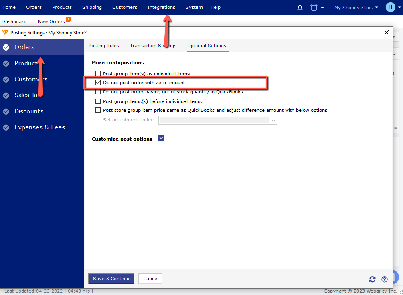The image size is (403, 295).
Task: Click the Sales Tax checkmark icon
Action: pyautogui.click(x=6, y=95)
